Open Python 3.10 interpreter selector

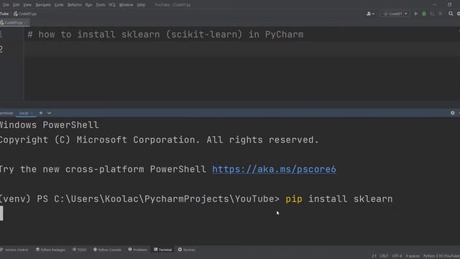pos(441,256)
